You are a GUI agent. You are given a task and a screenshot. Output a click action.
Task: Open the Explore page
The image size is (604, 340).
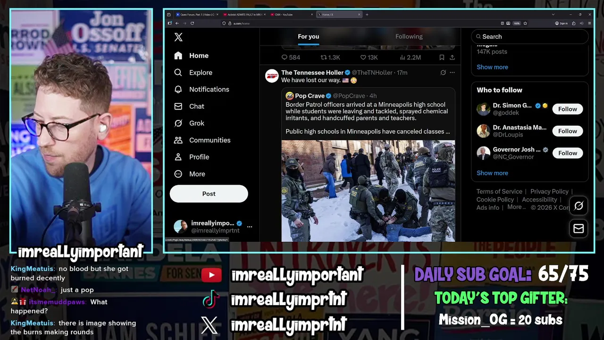click(193, 72)
